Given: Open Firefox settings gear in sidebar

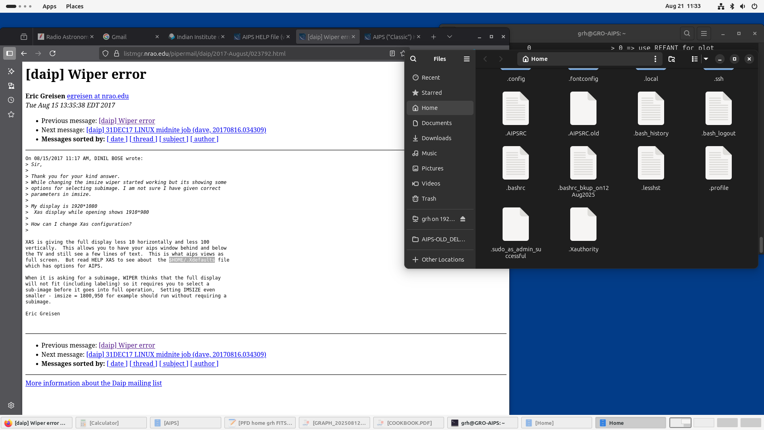Looking at the screenshot, I should (11, 405).
